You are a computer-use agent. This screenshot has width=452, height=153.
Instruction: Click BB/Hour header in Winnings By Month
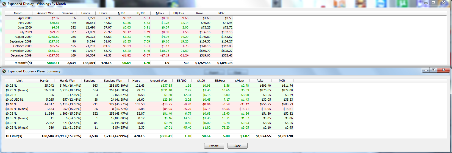[179, 13]
